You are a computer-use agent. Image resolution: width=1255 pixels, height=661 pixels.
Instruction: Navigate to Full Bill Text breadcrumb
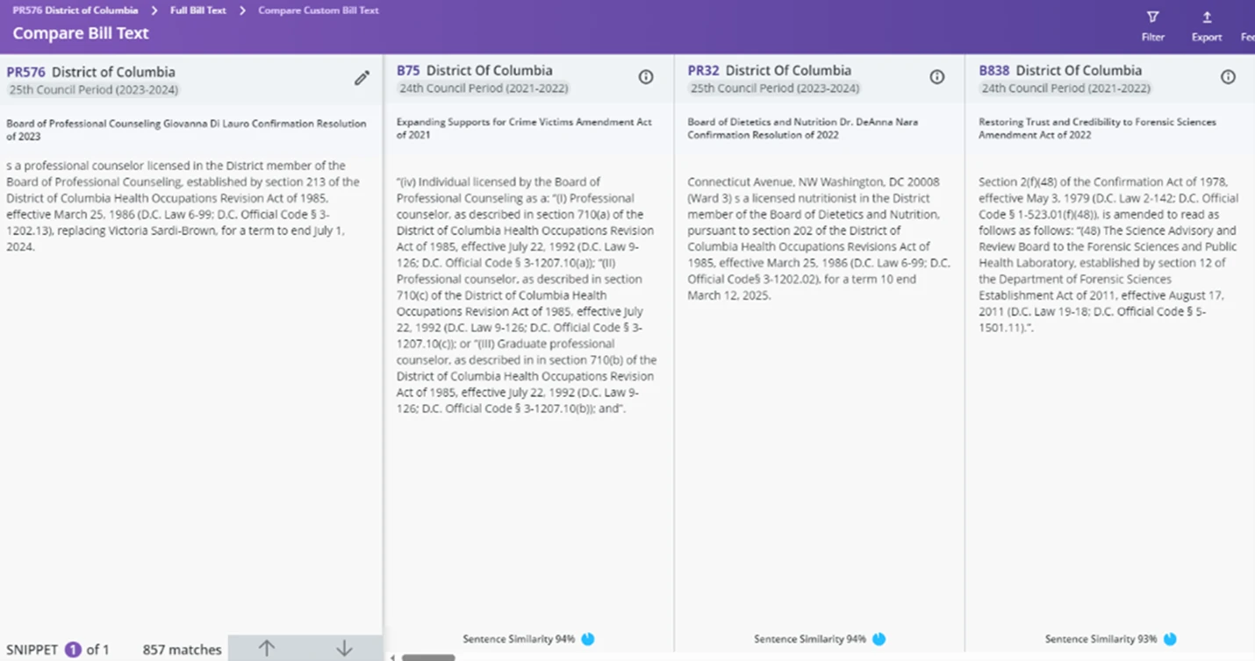click(x=198, y=11)
